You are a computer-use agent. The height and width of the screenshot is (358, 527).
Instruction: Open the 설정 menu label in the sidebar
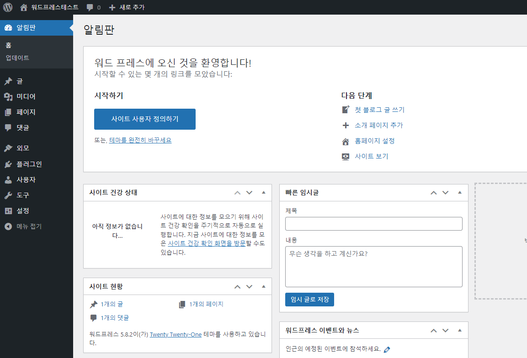23,211
